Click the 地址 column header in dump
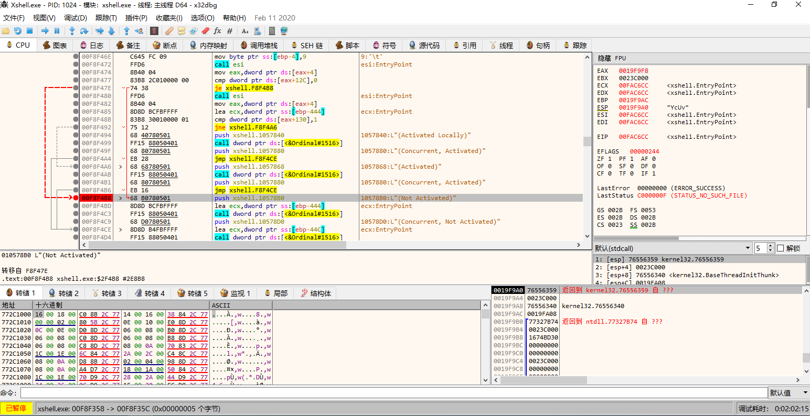Viewport: 810px width, 416px height. pos(16,305)
